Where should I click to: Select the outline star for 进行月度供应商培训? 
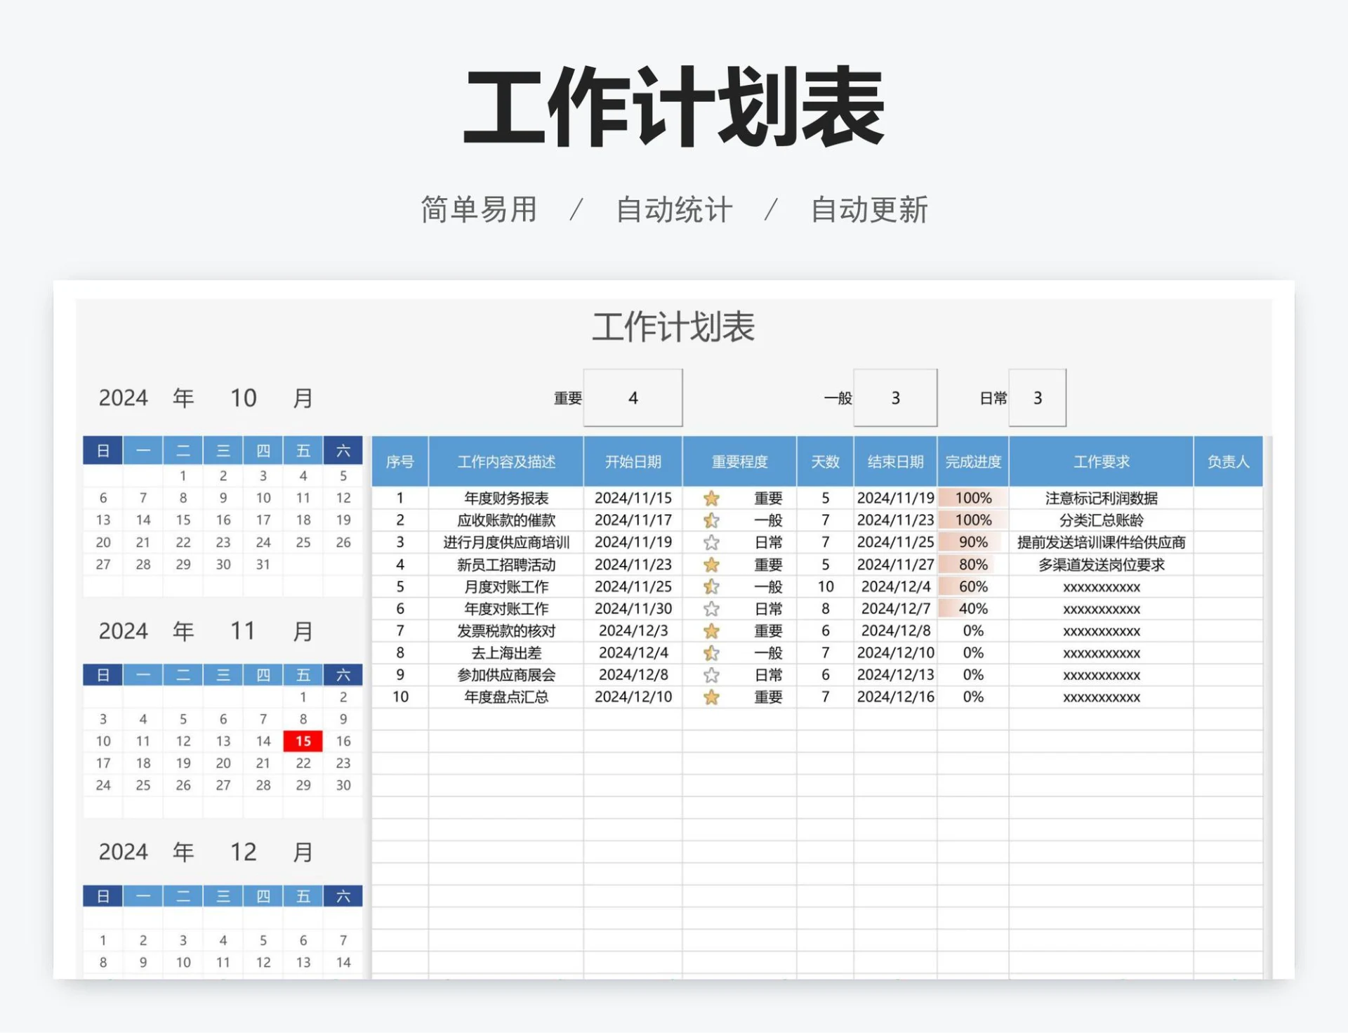click(x=712, y=542)
